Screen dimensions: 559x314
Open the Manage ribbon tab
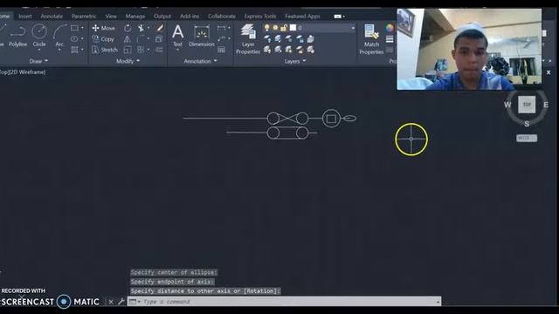click(x=135, y=17)
